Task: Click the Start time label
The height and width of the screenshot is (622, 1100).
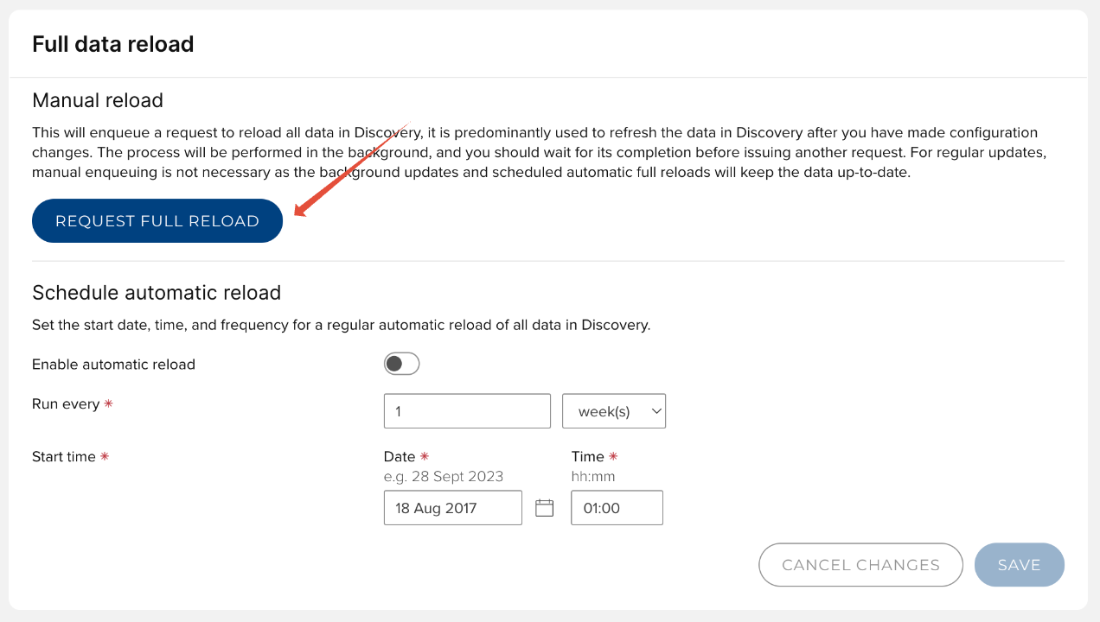Action: tap(64, 457)
